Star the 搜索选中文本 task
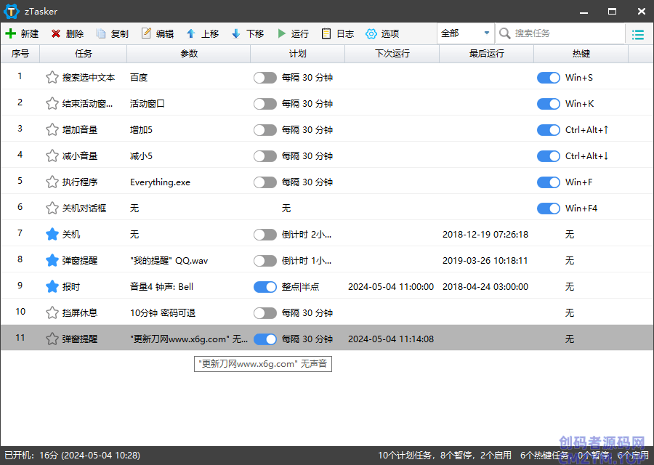Image resolution: width=654 pixels, height=465 pixels. pos(52,78)
